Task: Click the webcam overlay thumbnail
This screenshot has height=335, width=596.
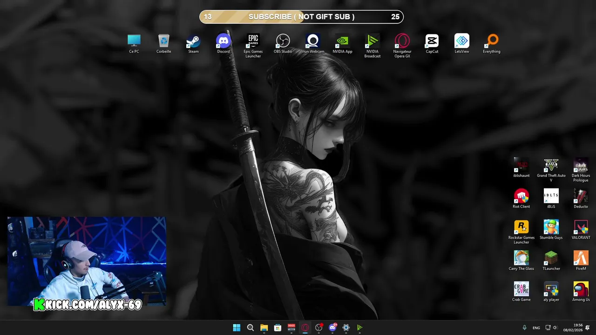Action: [87, 261]
